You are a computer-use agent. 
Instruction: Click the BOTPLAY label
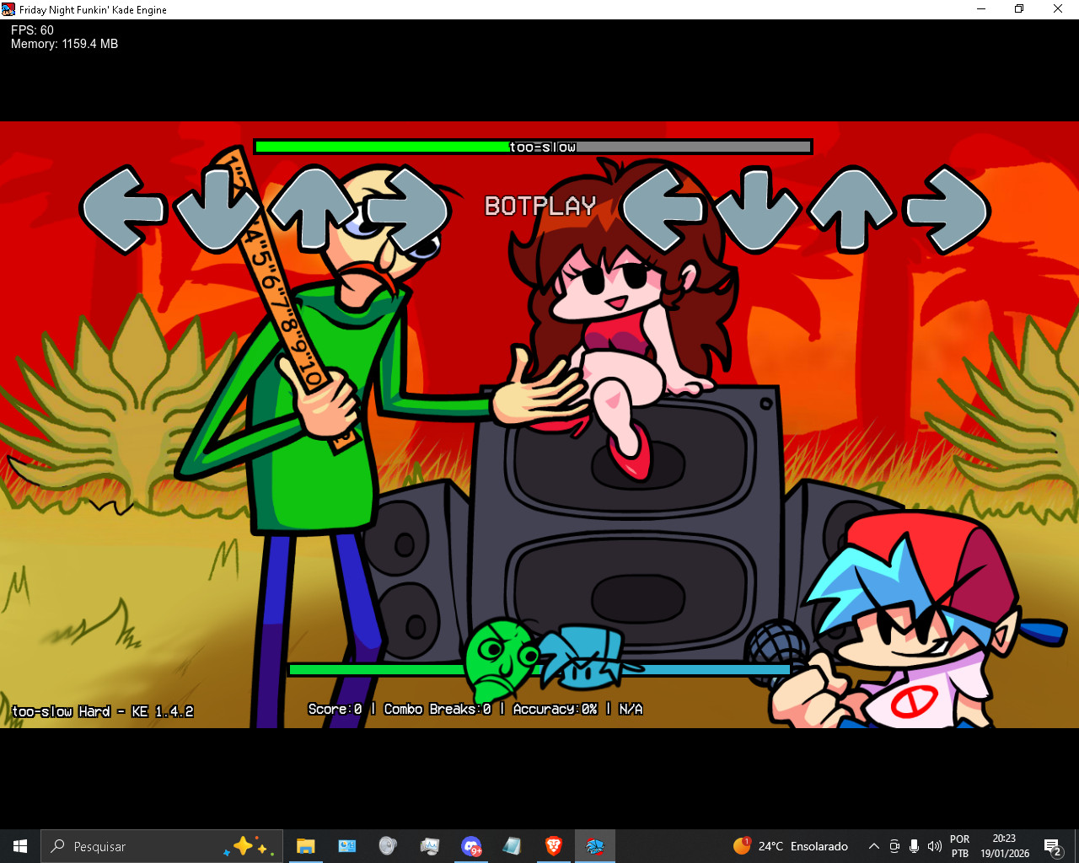(540, 206)
